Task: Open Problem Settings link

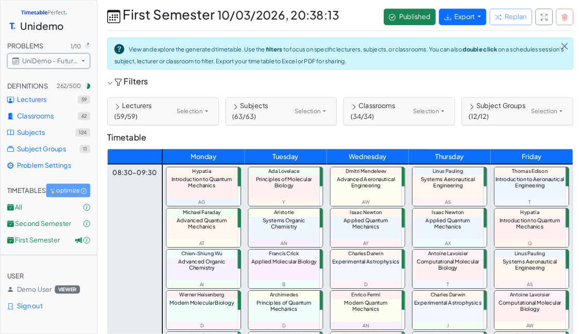Action: click(44, 166)
